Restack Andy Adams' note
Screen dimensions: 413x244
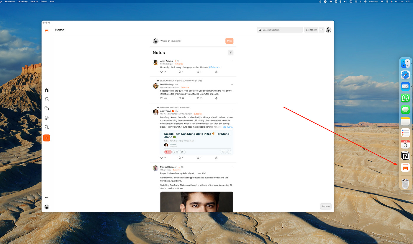click(198, 72)
